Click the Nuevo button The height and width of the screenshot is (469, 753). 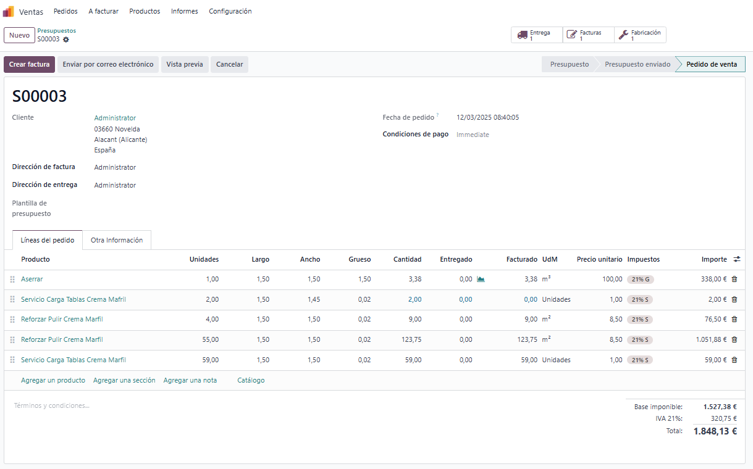[x=19, y=35]
